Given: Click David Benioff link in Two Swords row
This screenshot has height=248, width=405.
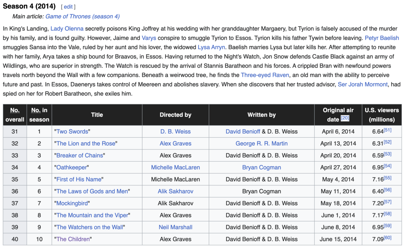Looking at the screenshot, I should pos(243,132).
